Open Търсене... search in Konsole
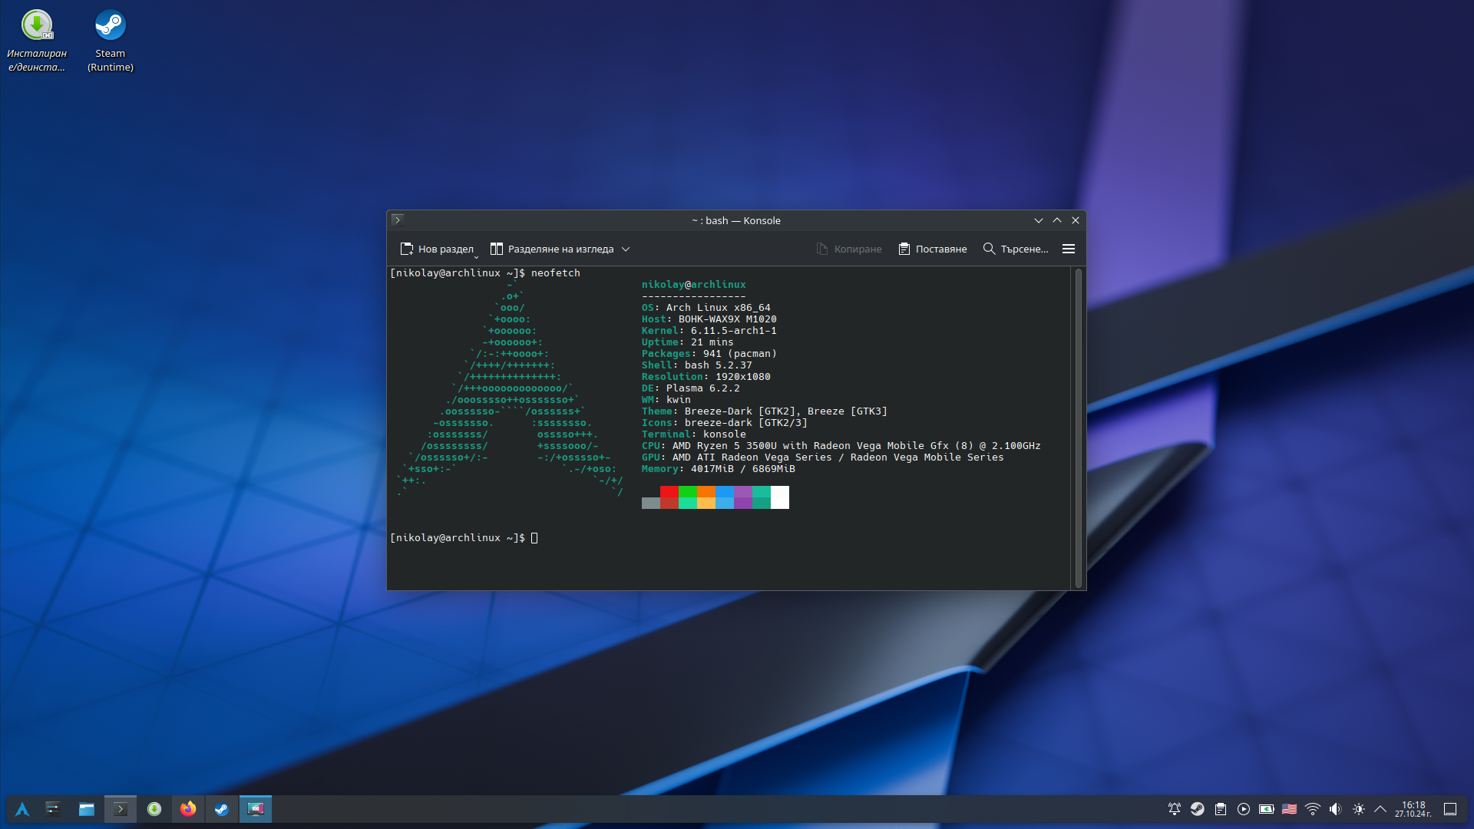The height and width of the screenshot is (829, 1474). [x=1016, y=249]
